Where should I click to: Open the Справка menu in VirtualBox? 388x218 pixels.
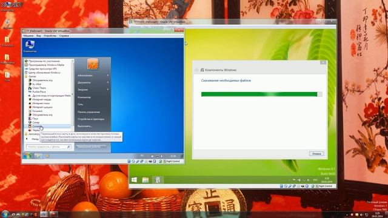pos(64,36)
